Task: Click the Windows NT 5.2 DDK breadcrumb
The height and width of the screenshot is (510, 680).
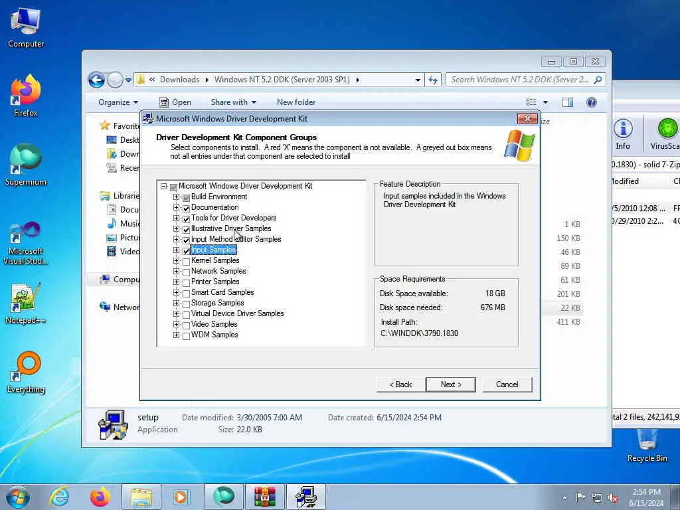Action: 282,80
